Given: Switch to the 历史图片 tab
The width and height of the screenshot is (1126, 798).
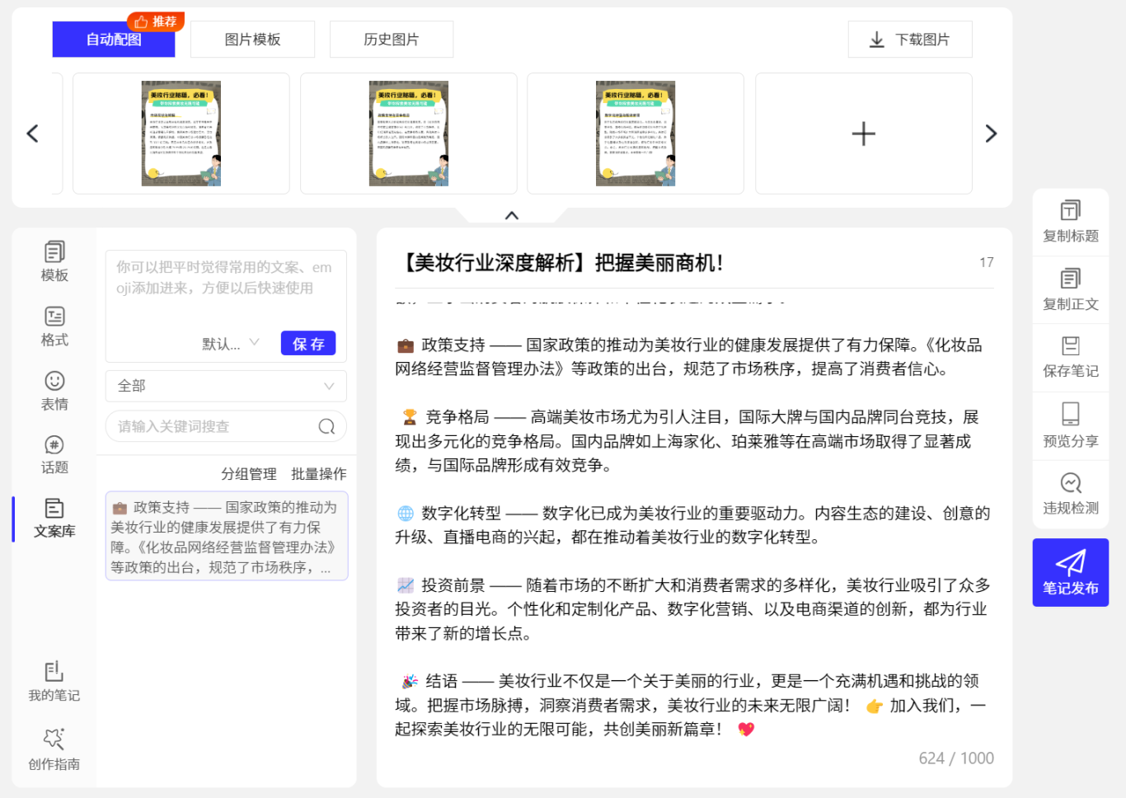Looking at the screenshot, I should pos(391,40).
